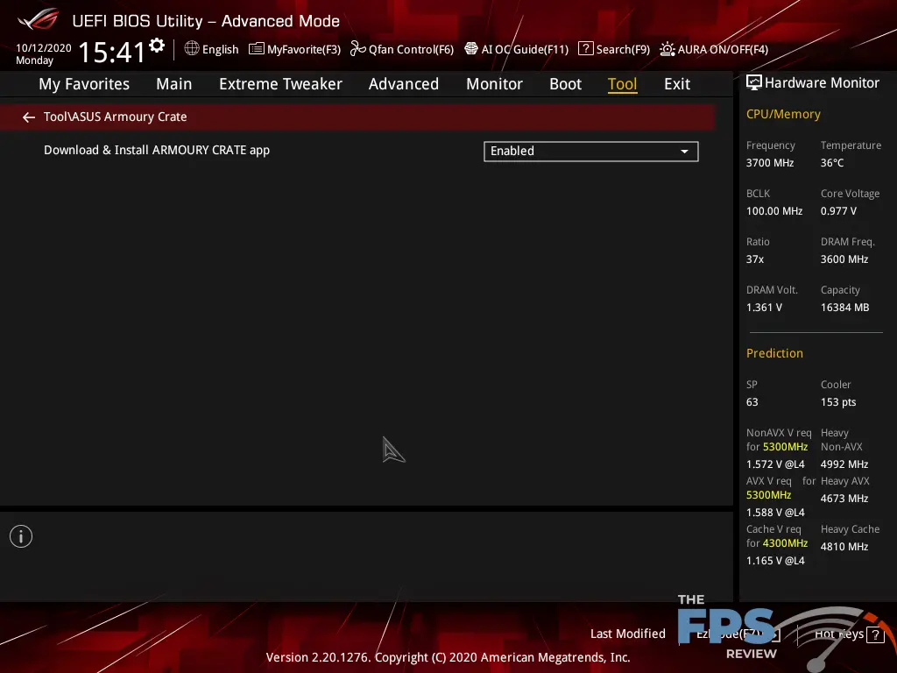Click CPU/Memory heading
897x673 pixels.
point(783,114)
